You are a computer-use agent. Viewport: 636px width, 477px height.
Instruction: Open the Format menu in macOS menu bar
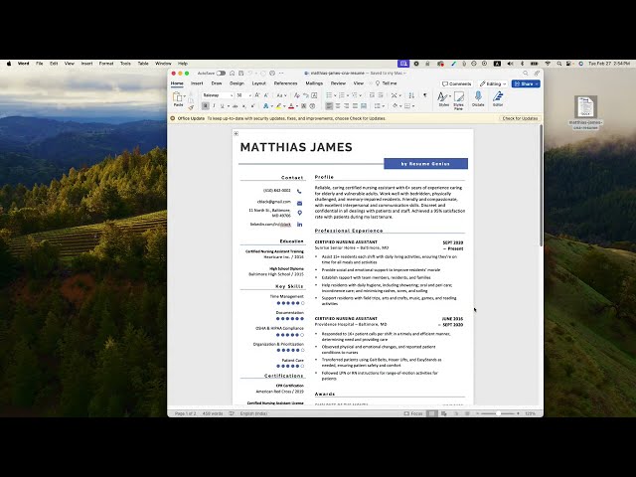[106, 64]
